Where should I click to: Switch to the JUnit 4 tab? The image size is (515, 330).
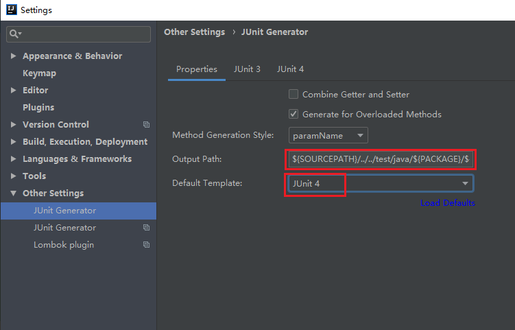(290, 69)
